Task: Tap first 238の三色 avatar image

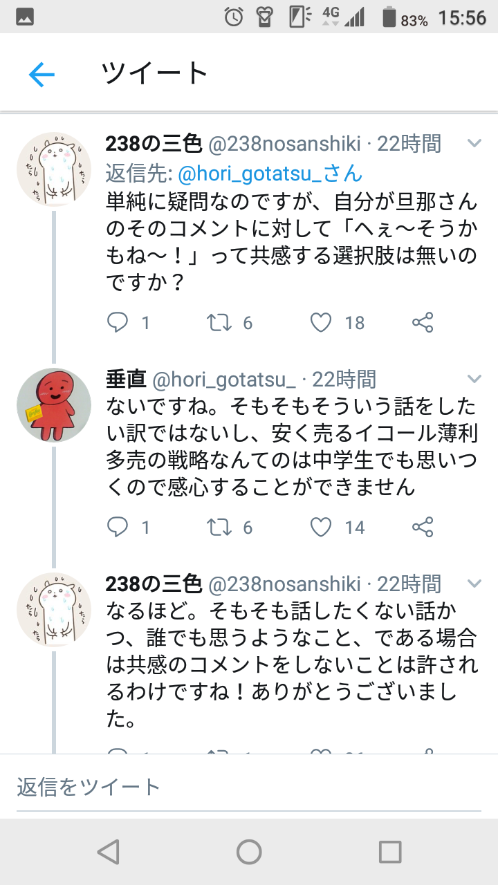Action: point(54,170)
